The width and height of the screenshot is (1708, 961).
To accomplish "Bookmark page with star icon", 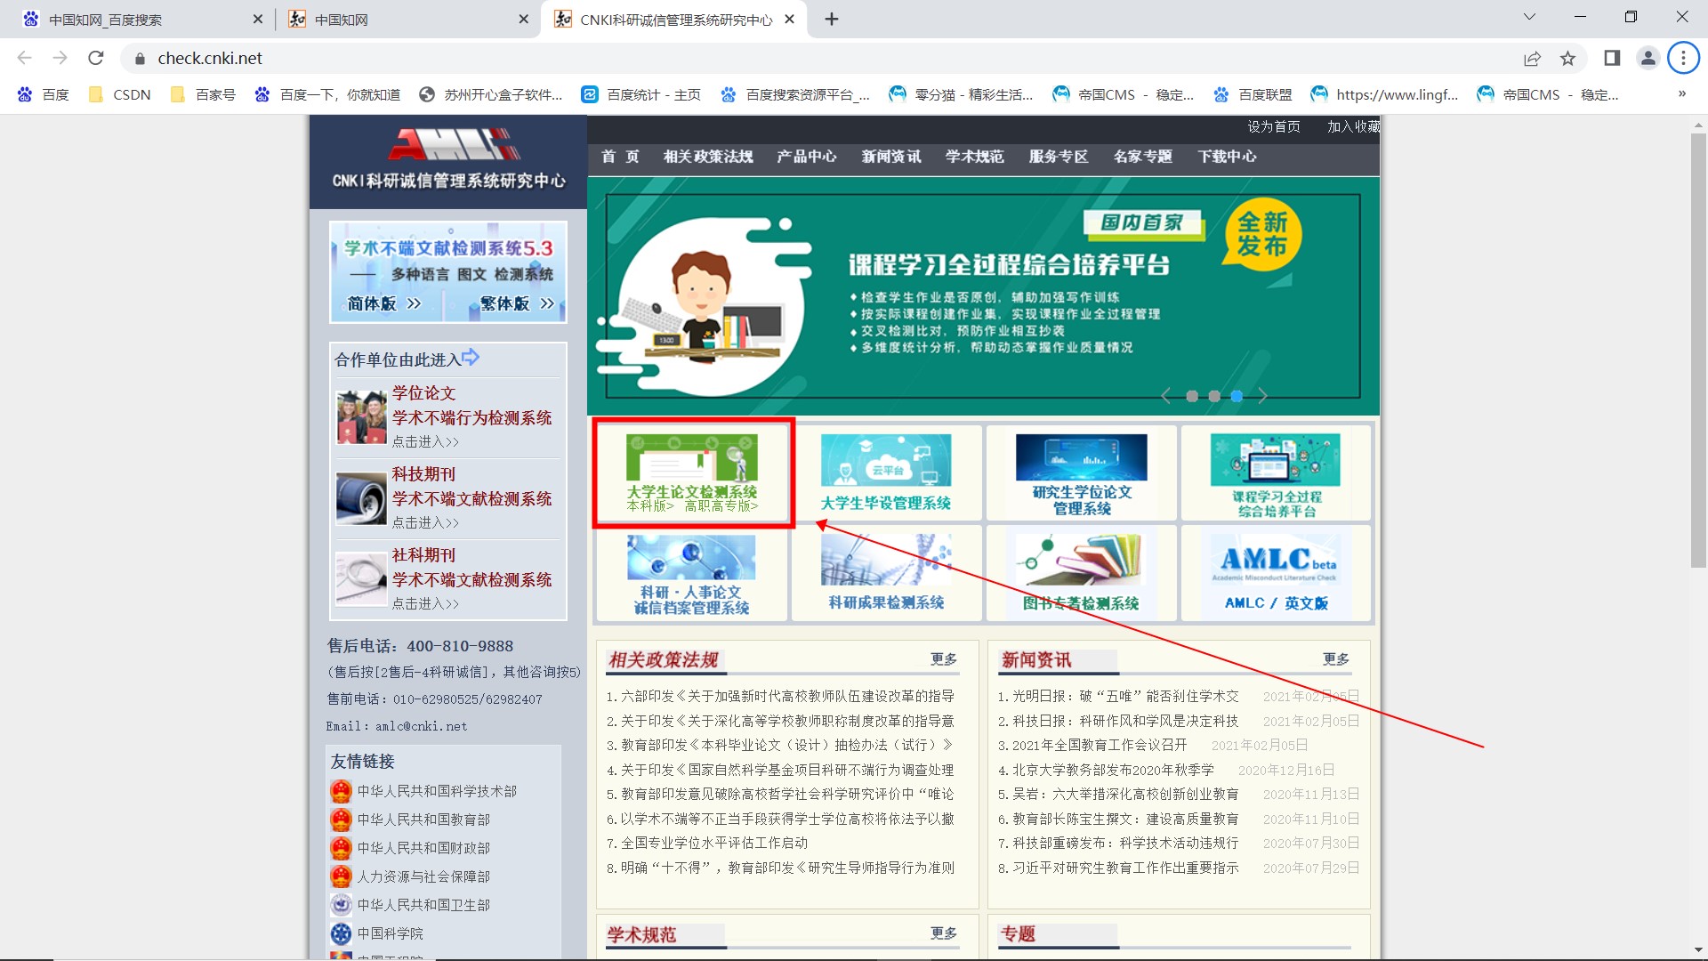I will click(1567, 58).
